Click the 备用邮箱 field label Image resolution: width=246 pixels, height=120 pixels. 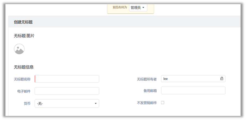point(150,91)
